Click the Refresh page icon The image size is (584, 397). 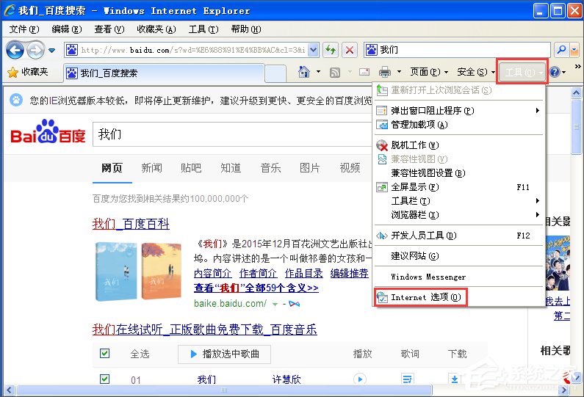(331, 50)
